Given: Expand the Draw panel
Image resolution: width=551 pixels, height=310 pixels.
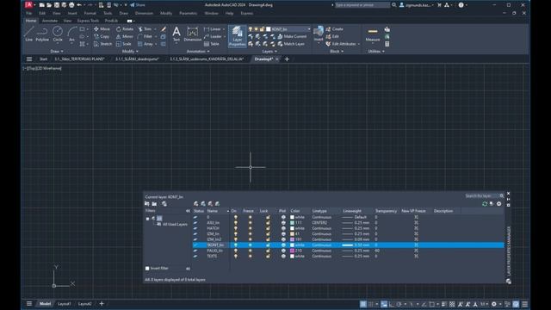Looking at the screenshot, I should pos(57,52).
